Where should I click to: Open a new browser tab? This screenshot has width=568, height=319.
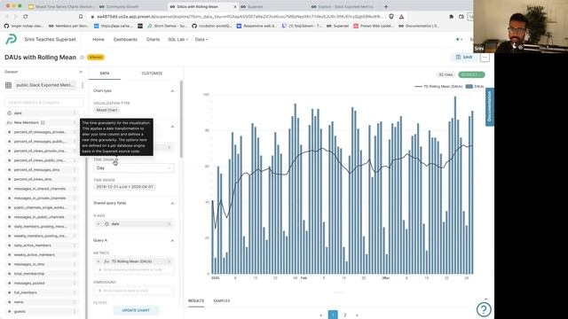pyautogui.click(x=386, y=6)
